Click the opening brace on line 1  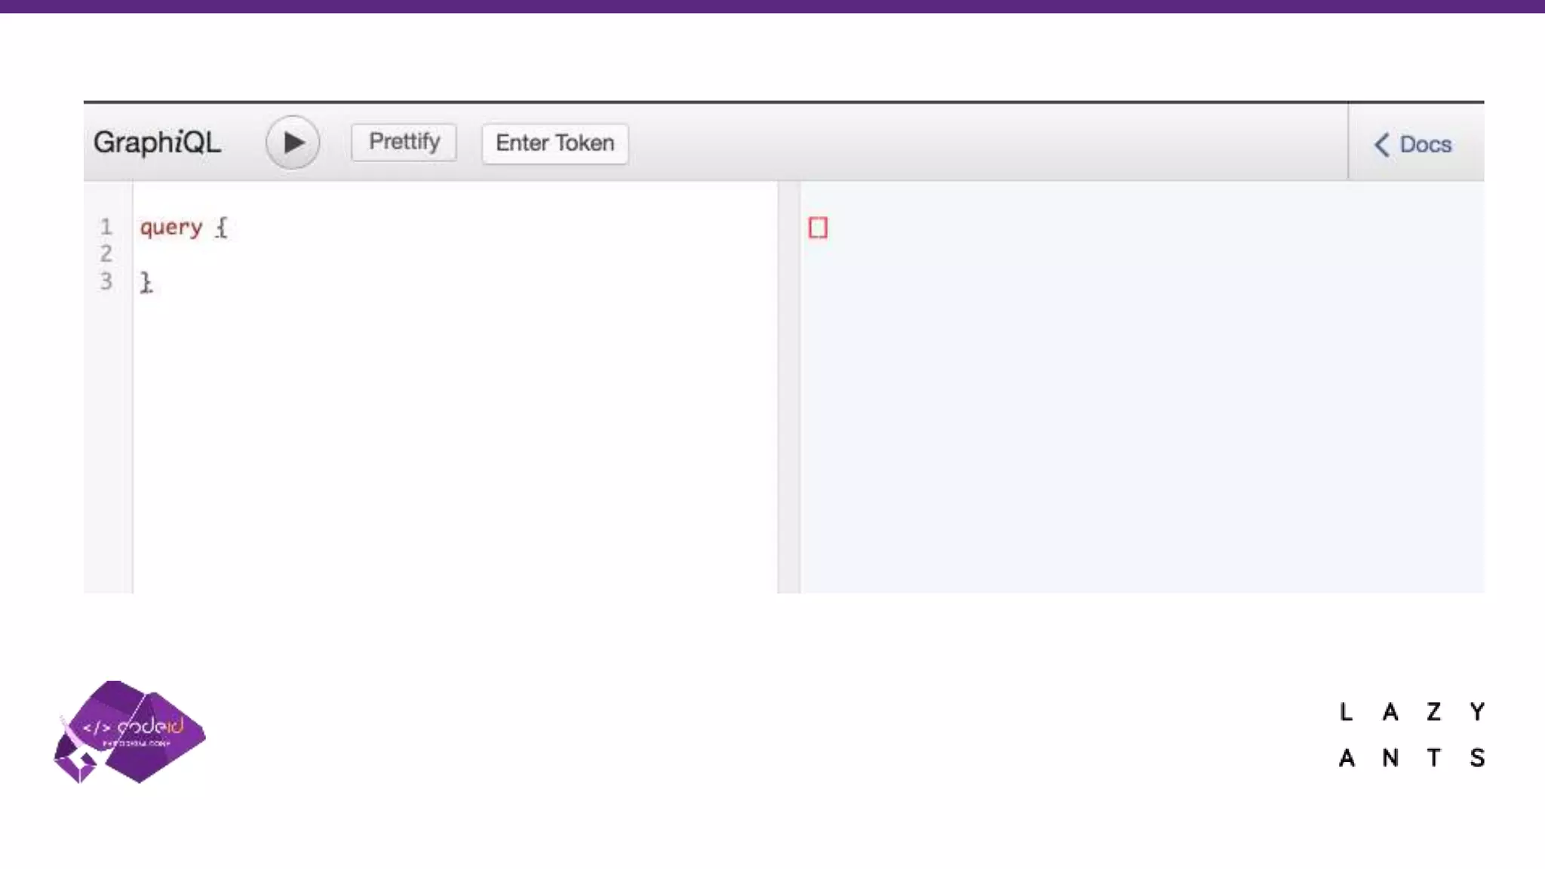(221, 227)
